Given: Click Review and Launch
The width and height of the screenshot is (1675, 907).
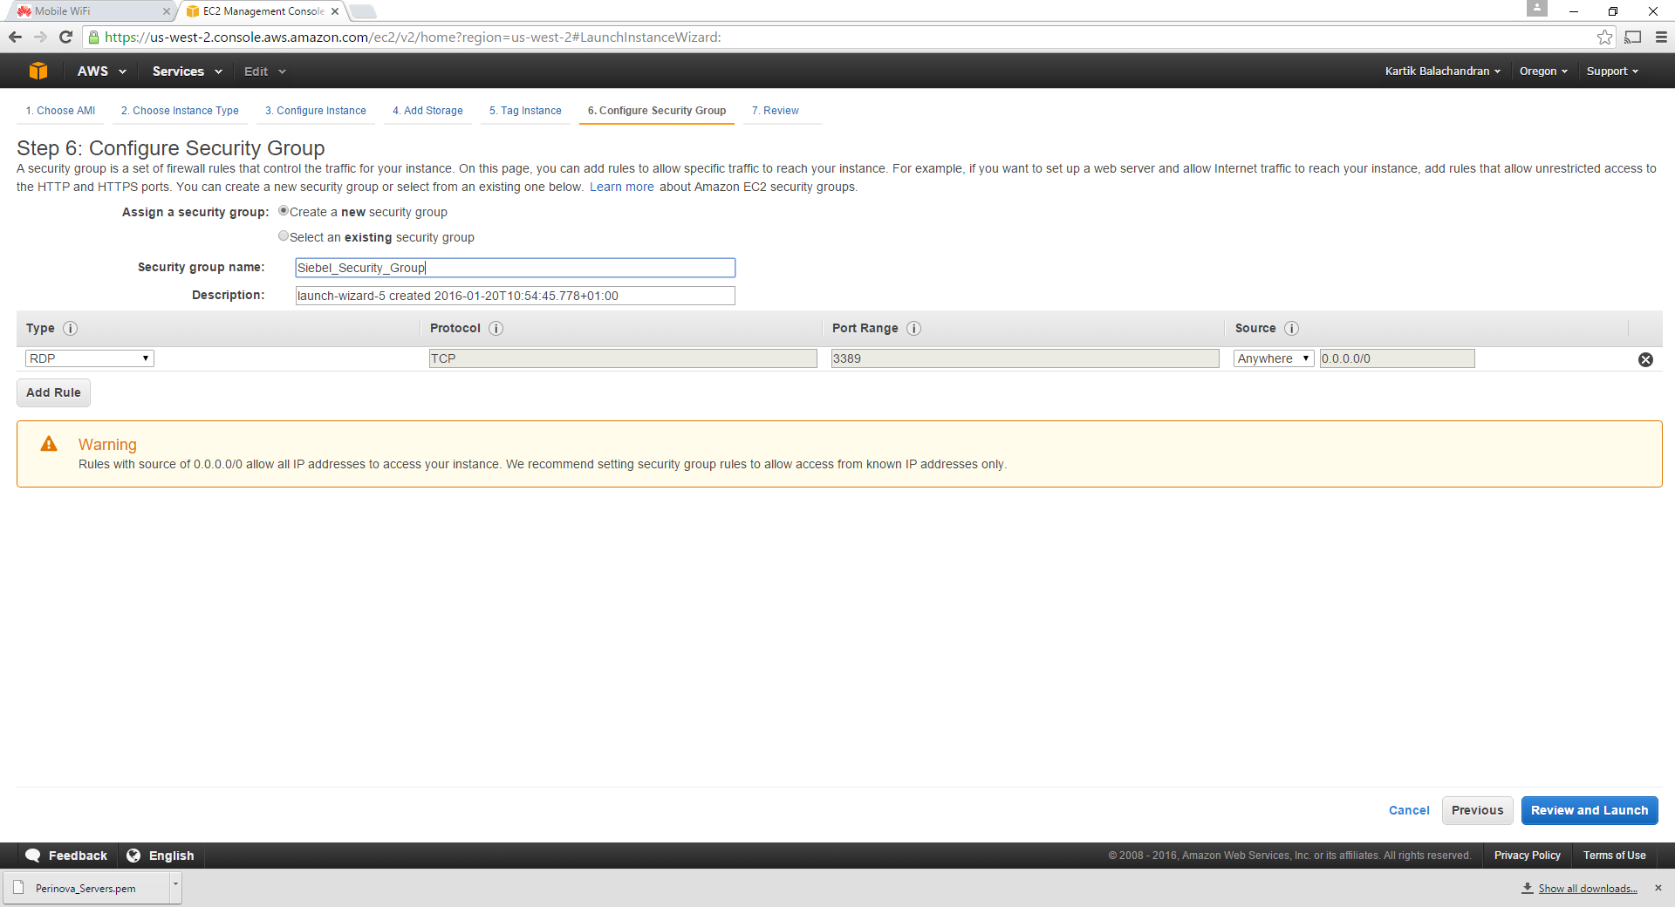Looking at the screenshot, I should point(1590,810).
